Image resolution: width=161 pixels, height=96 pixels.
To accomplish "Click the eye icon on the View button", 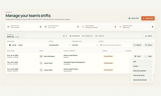I will click(135, 56).
